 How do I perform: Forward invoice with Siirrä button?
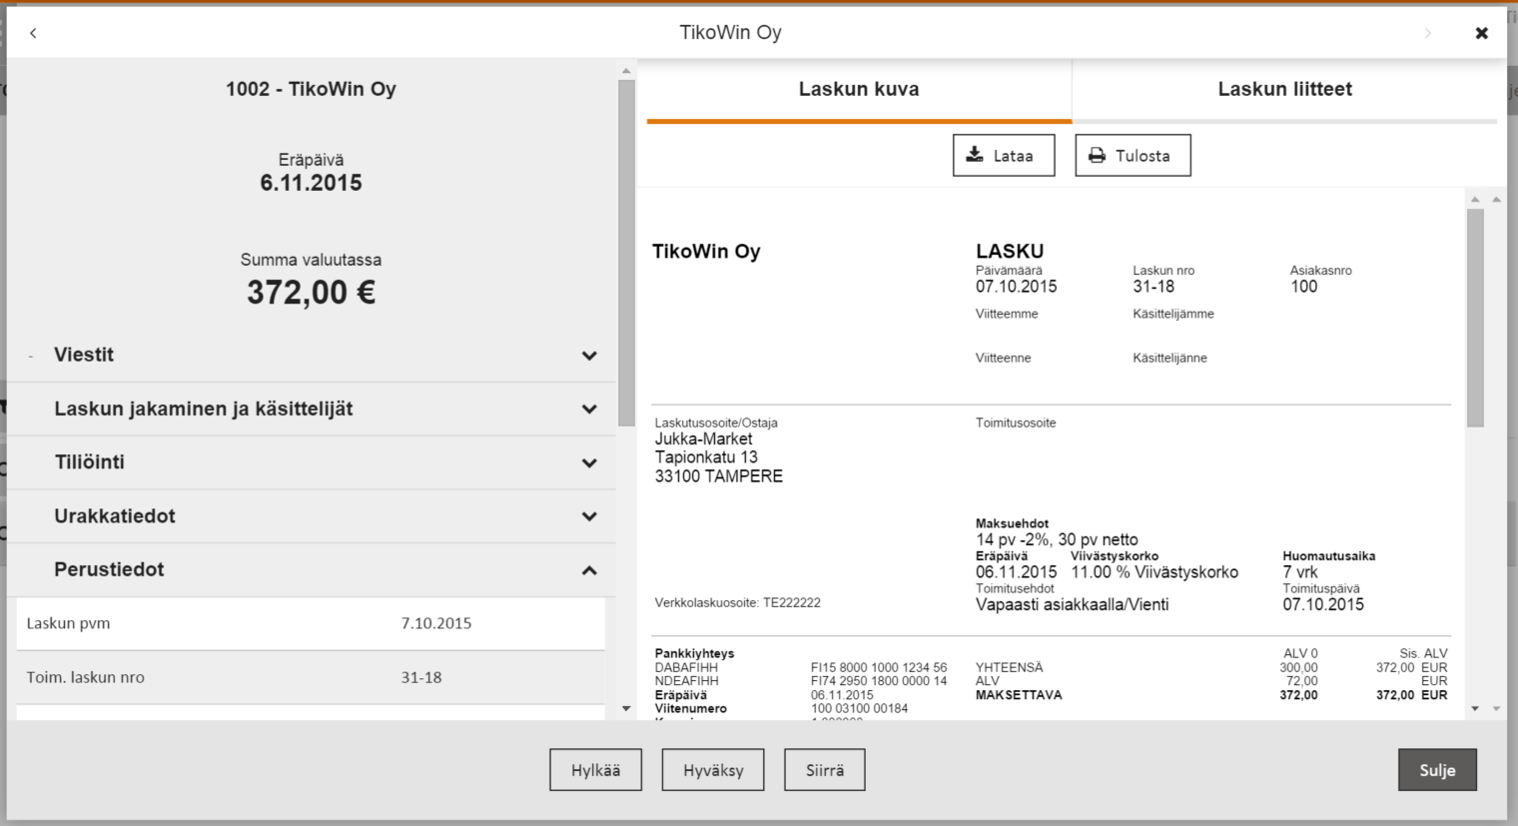point(825,770)
